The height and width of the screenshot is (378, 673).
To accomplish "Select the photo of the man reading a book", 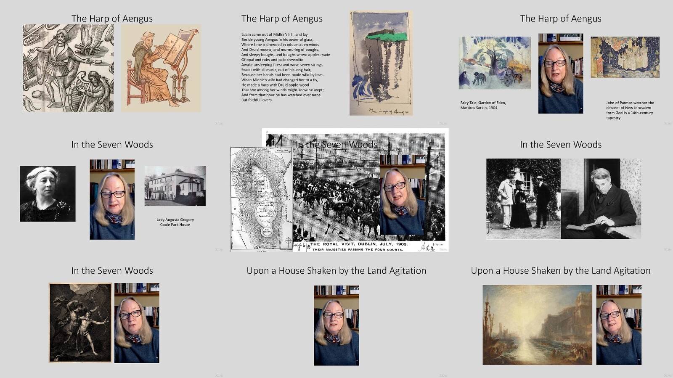I will coord(601,199).
